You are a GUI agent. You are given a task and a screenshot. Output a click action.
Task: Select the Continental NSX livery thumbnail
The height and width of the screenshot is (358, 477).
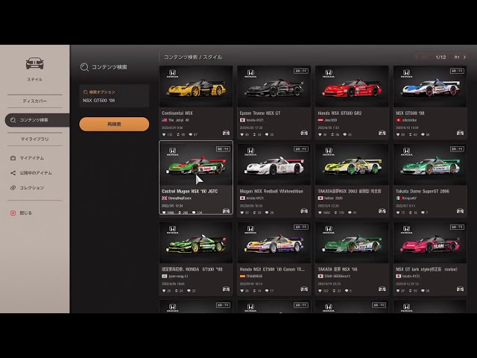196,87
